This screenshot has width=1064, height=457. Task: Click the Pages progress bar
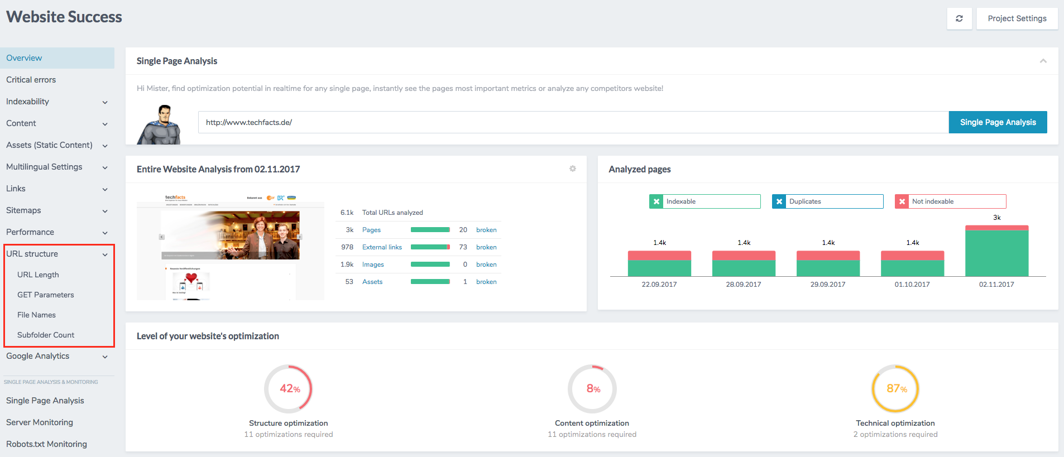pyautogui.click(x=430, y=230)
